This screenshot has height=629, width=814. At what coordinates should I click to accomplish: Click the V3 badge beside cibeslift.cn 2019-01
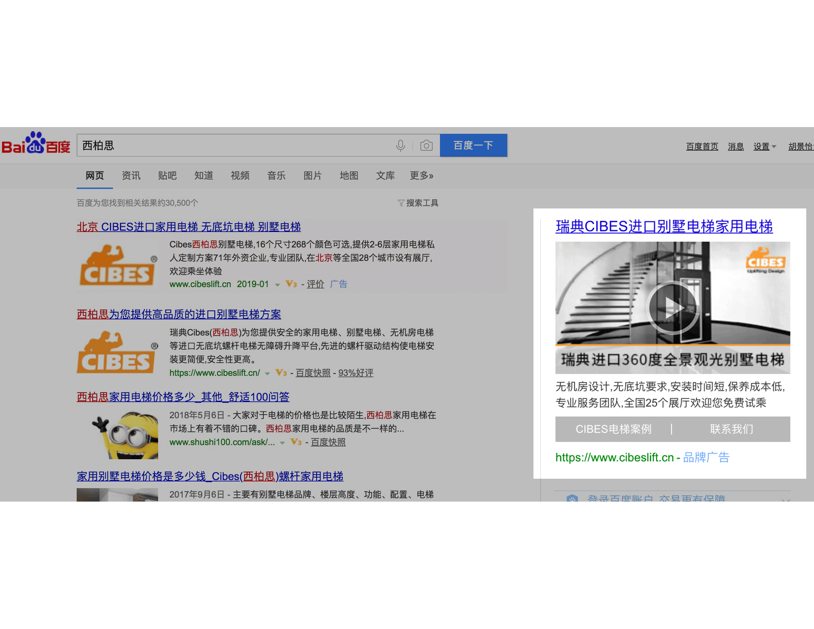[x=291, y=284]
